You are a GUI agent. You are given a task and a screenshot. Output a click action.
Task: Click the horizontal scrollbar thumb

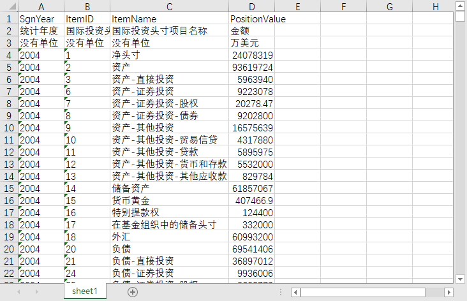[x=363, y=292]
